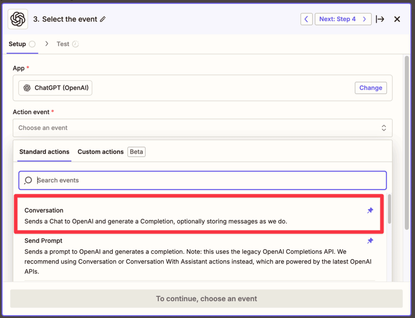Rename the step using the pencil icon
Image resolution: width=415 pixels, height=318 pixels.
coord(103,19)
